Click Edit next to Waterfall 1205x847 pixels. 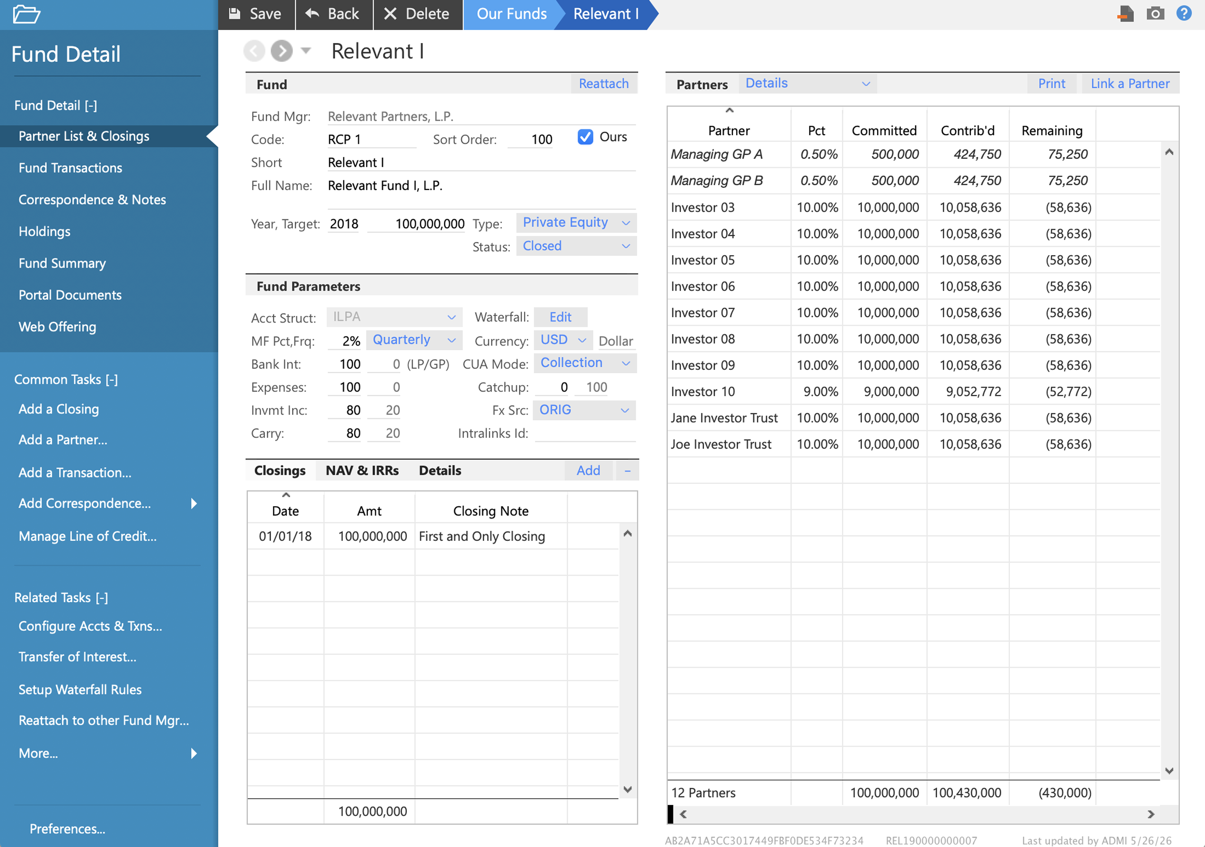click(x=560, y=317)
